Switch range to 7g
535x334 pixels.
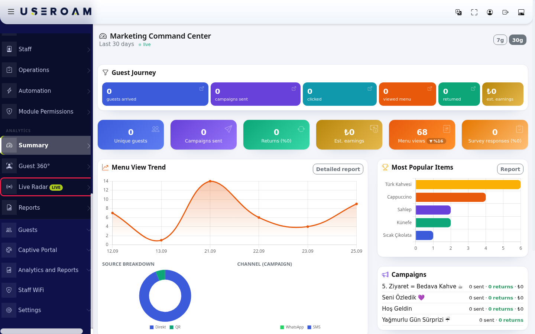click(500, 40)
